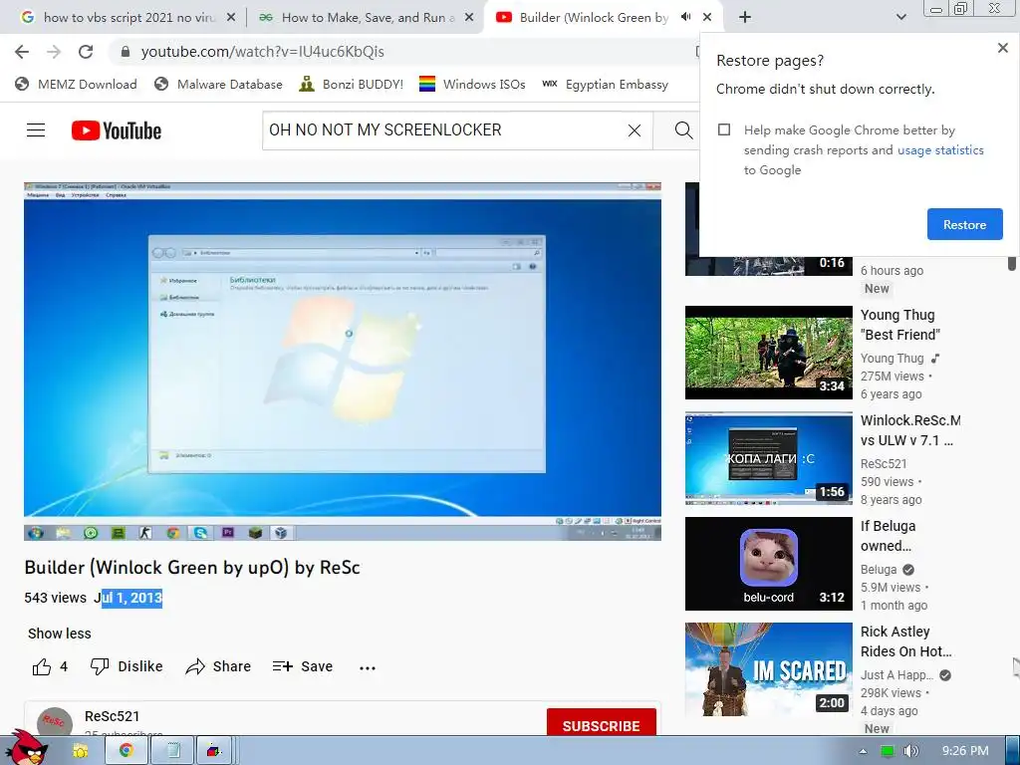This screenshot has width=1020, height=765.
Task: Click the Show desktop strip
Action: [x=1013, y=751]
